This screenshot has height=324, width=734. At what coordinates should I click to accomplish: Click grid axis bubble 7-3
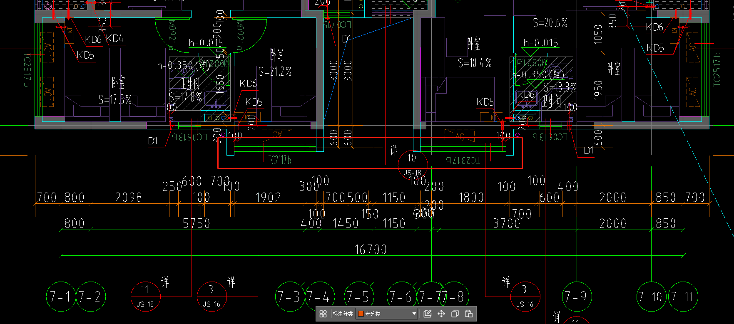point(290,297)
